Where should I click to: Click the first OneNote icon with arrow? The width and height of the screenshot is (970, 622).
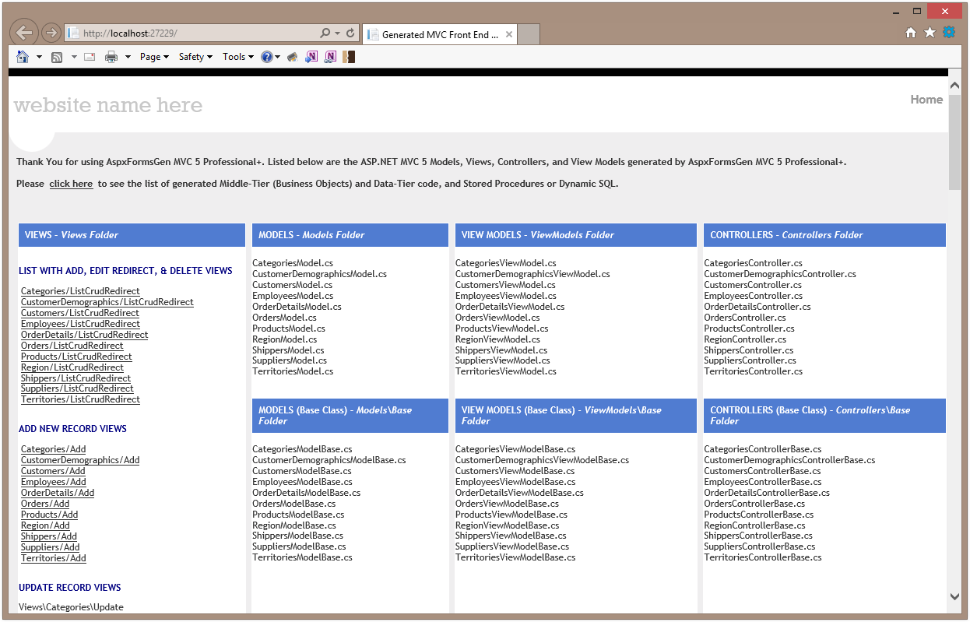click(x=311, y=57)
